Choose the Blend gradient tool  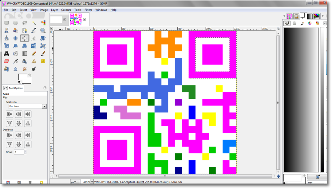coord(25,53)
